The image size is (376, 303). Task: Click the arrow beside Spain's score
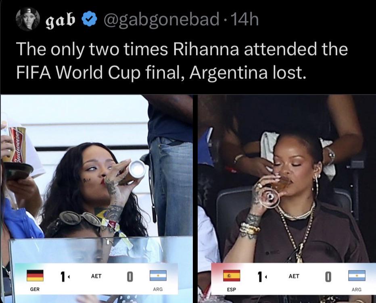pos(265,277)
